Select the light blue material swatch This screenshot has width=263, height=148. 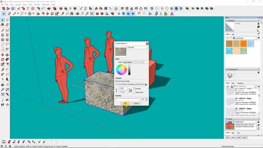(251, 44)
